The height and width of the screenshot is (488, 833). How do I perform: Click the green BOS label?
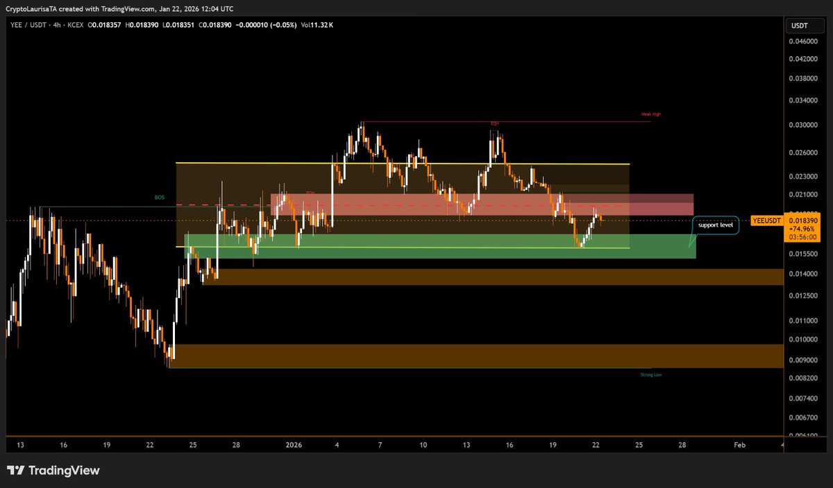click(x=158, y=198)
